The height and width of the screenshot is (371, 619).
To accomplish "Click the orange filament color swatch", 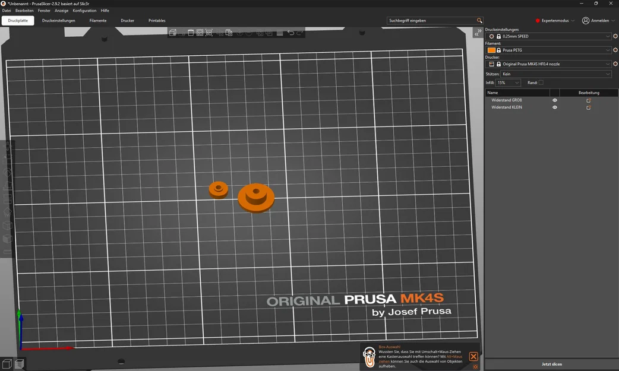I will [x=491, y=50].
